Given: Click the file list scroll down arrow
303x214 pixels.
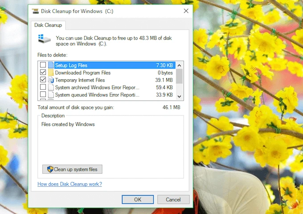Looking at the screenshot, I should [179, 96].
